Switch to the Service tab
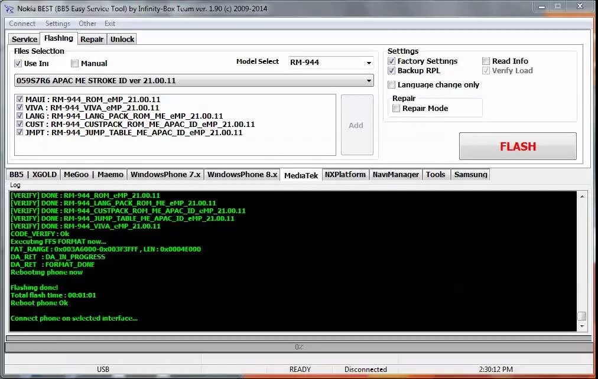Image resolution: width=598 pixels, height=379 pixels. [x=24, y=39]
